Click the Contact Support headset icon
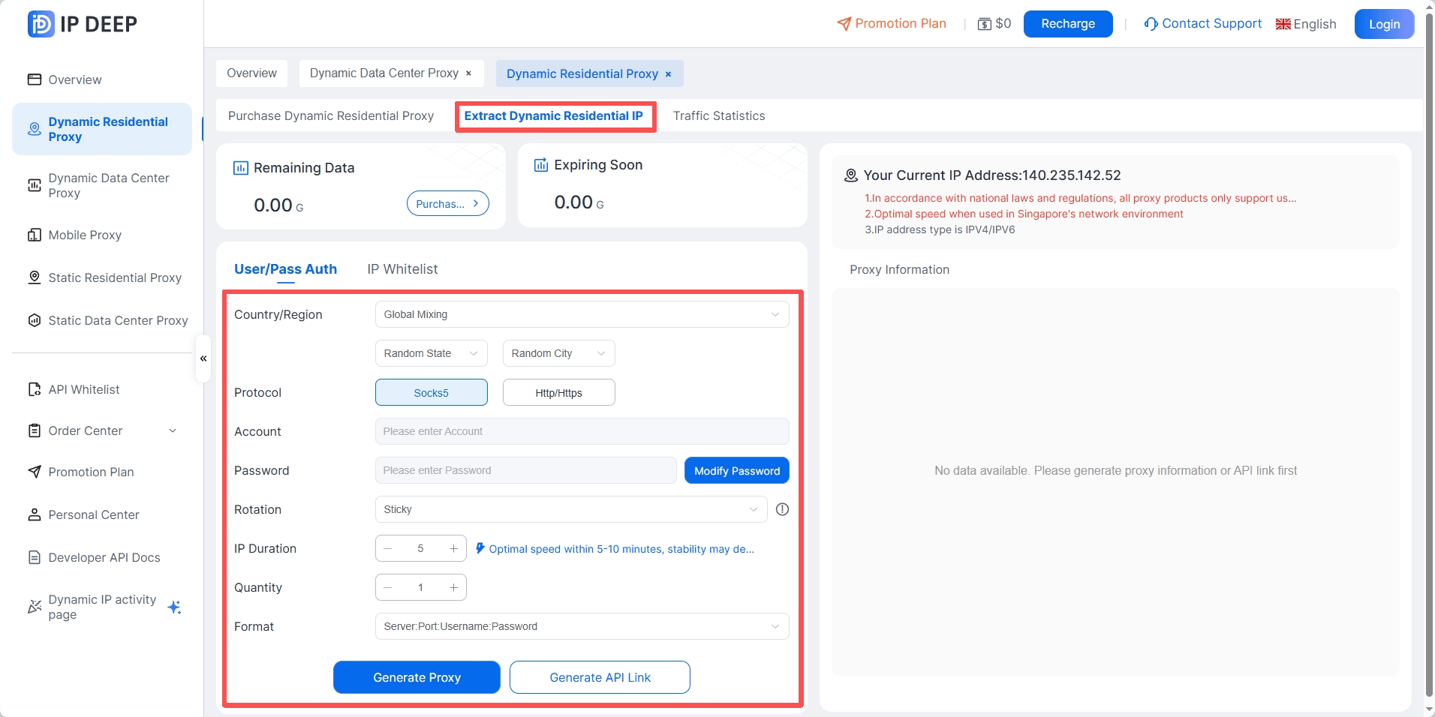The image size is (1435, 717). pyautogui.click(x=1151, y=24)
